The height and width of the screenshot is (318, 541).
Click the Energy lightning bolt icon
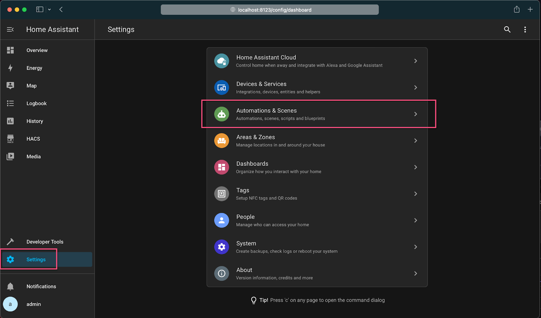10,68
